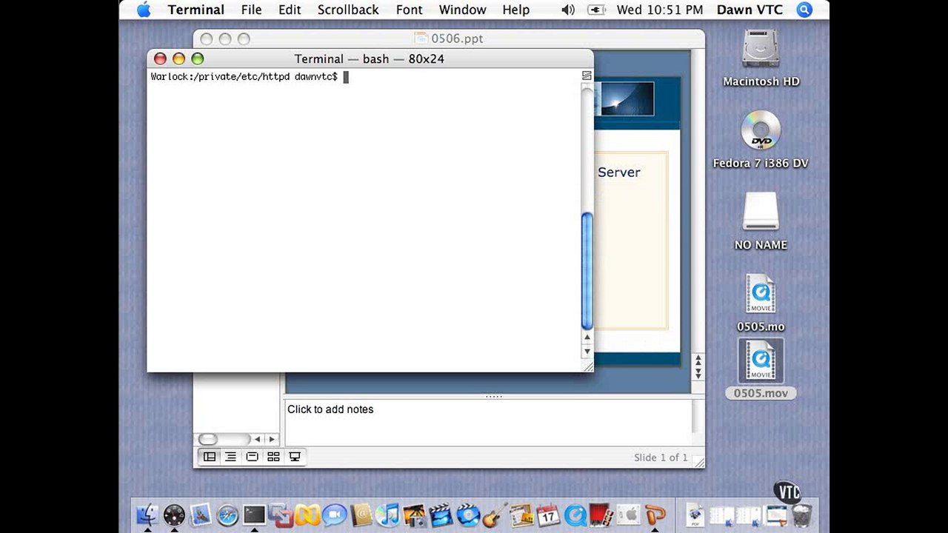Click Terminal split-pane icon at top right
The height and width of the screenshot is (533, 948).
tap(587, 76)
